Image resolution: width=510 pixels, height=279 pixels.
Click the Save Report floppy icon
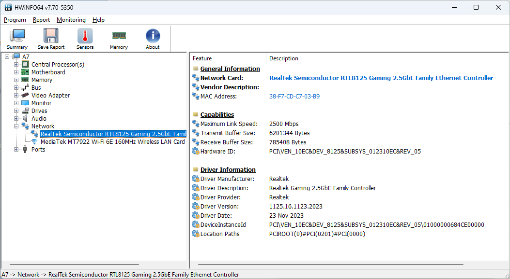(51, 35)
